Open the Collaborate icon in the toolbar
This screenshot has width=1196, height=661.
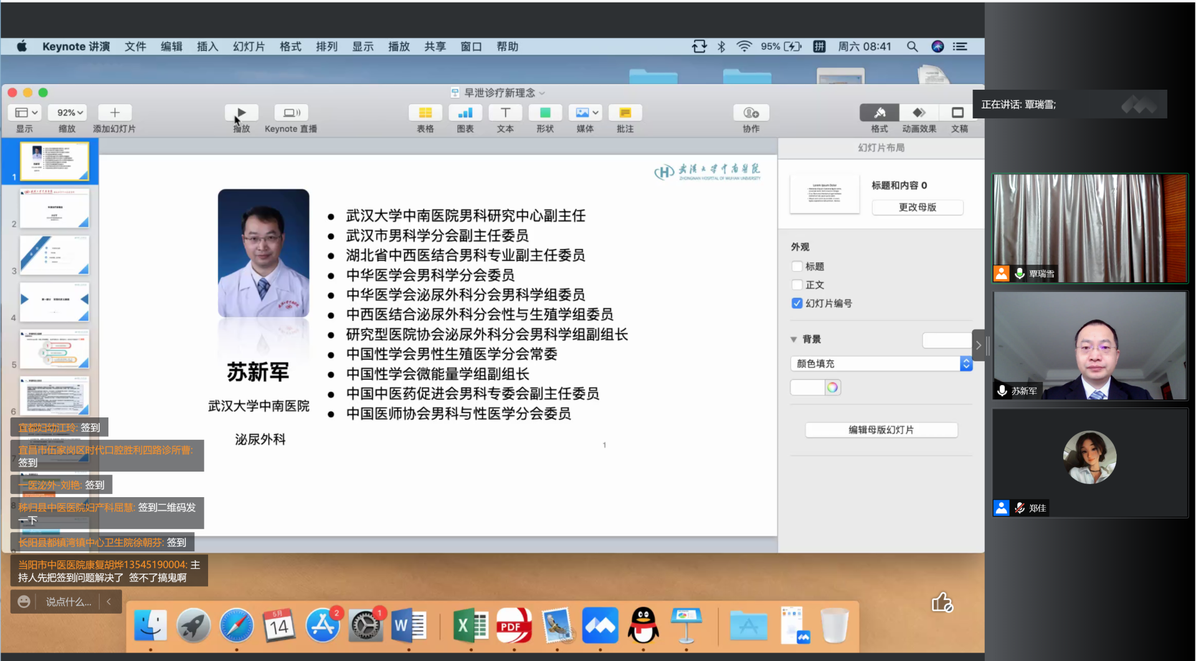tap(751, 113)
